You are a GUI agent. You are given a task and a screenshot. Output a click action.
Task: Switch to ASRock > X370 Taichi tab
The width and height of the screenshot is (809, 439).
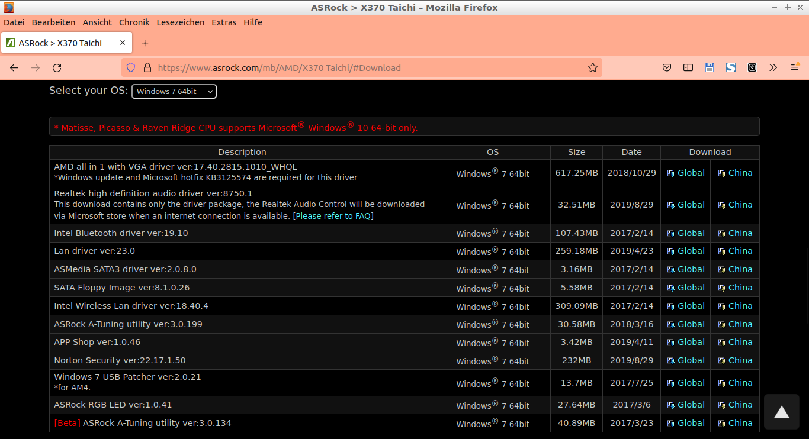point(66,43)
